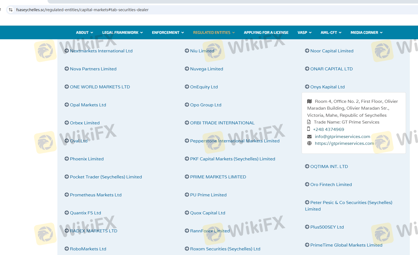This screenshot has width=418, height=255.
Task: Click the arrow icon beside Nuvega Limited
Action: [187, 68]
